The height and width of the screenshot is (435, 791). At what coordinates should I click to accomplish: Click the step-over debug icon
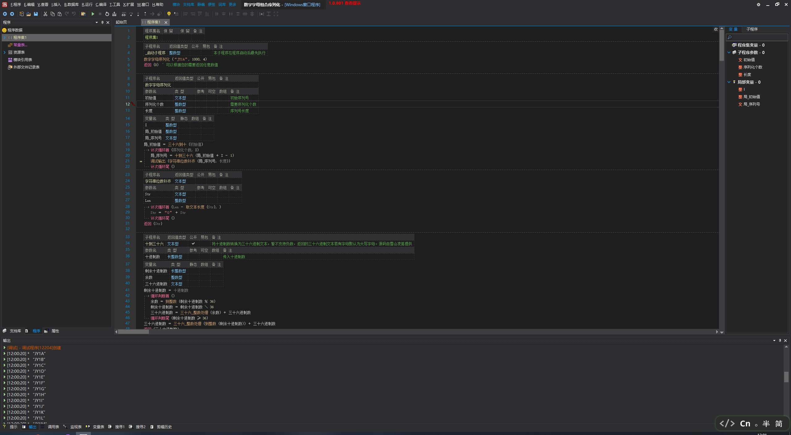click(x=130, y=14)
